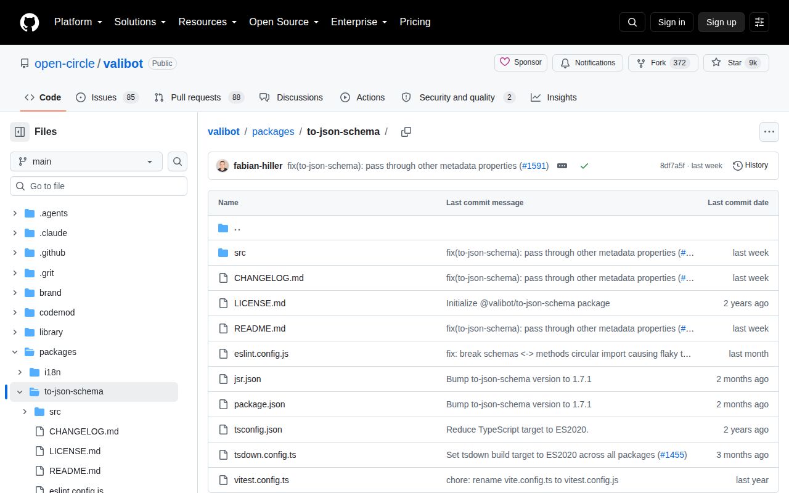Collapse the packages folder chevron

click(x=15, y=352)
